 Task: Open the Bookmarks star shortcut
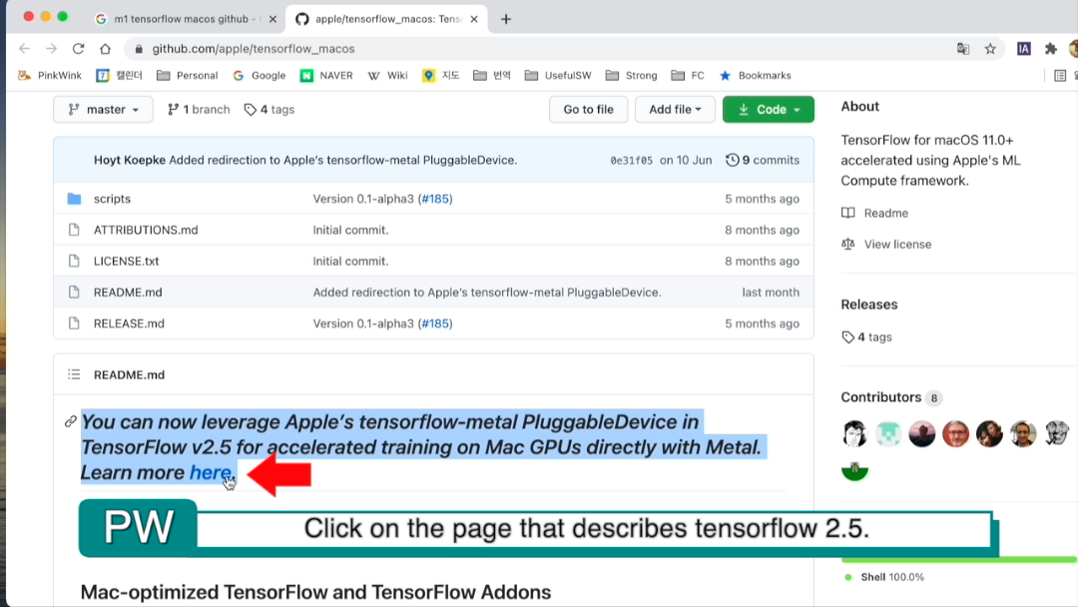[755, 76]
